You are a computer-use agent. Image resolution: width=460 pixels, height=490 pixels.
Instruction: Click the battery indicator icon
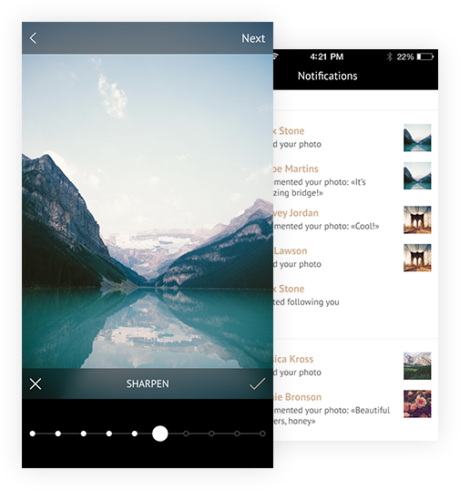pos(425,56)
